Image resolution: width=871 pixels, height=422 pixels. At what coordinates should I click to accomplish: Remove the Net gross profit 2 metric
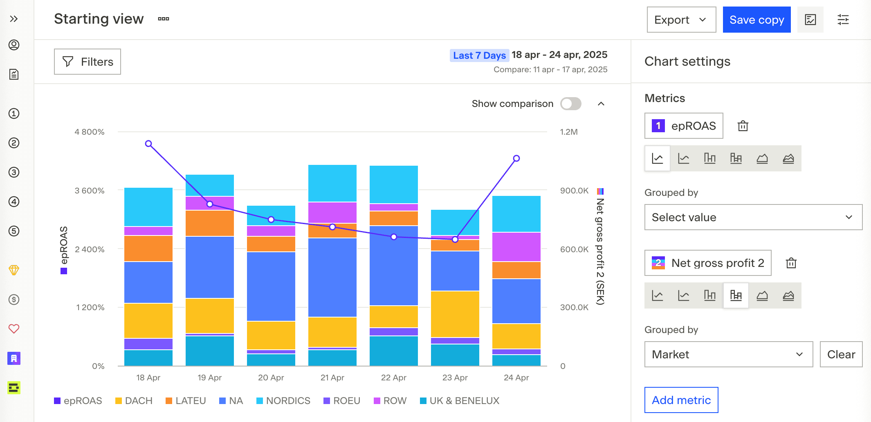791,263
